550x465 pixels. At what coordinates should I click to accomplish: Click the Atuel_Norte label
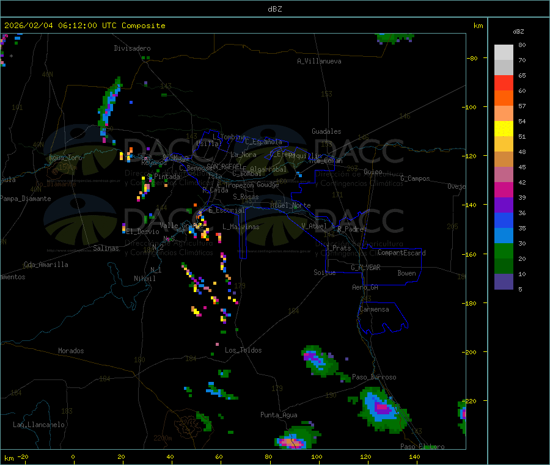[x=290, y=205]
